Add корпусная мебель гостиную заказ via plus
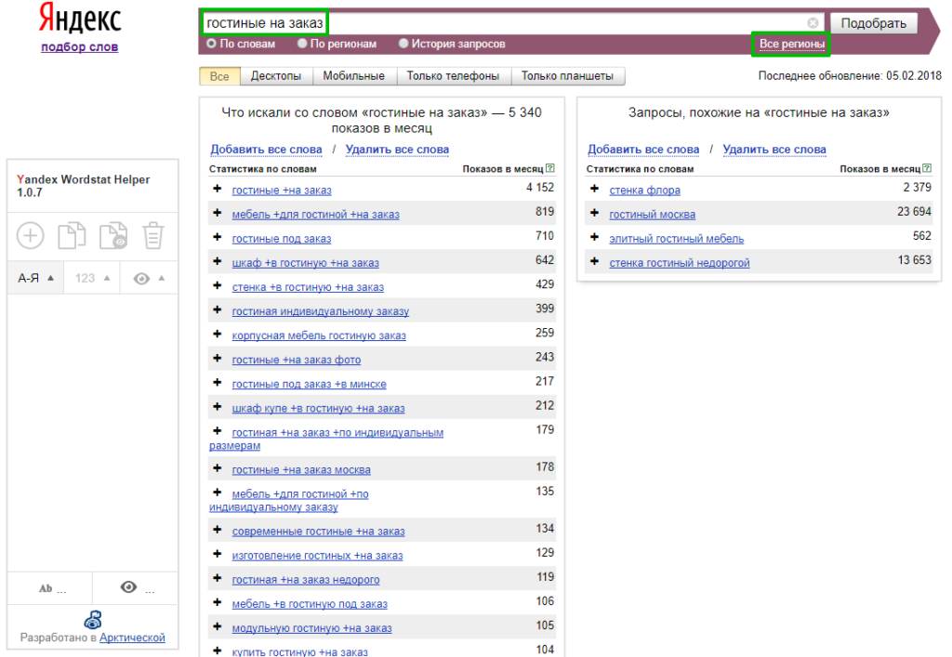952x657 pixels. [x=218, y=335]
